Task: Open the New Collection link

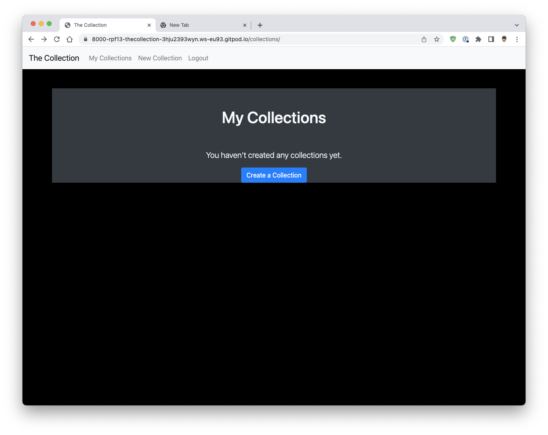Action: click(160, 58)
